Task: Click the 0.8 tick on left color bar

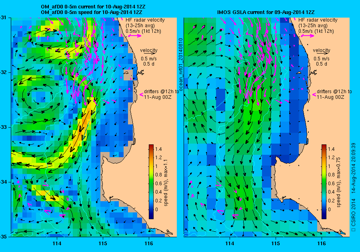Action: (x=158, y=175)
